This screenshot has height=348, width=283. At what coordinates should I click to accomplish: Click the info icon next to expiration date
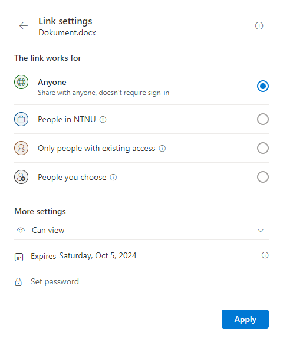pyautogui.click(x=265, y=255)
